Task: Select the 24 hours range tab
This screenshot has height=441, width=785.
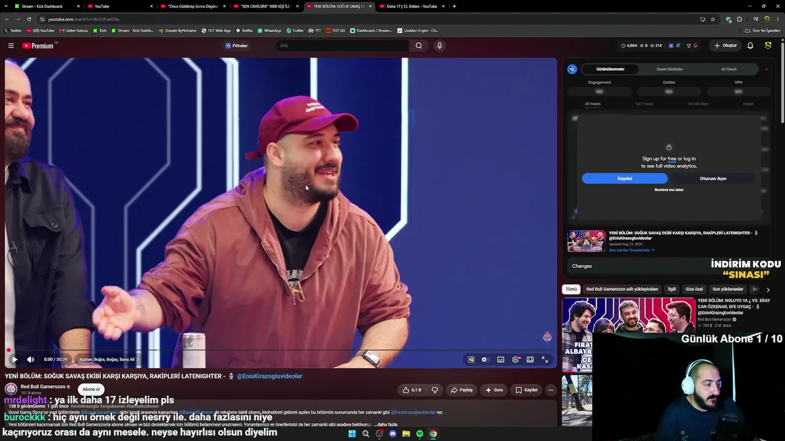Action: pos(592,104)
